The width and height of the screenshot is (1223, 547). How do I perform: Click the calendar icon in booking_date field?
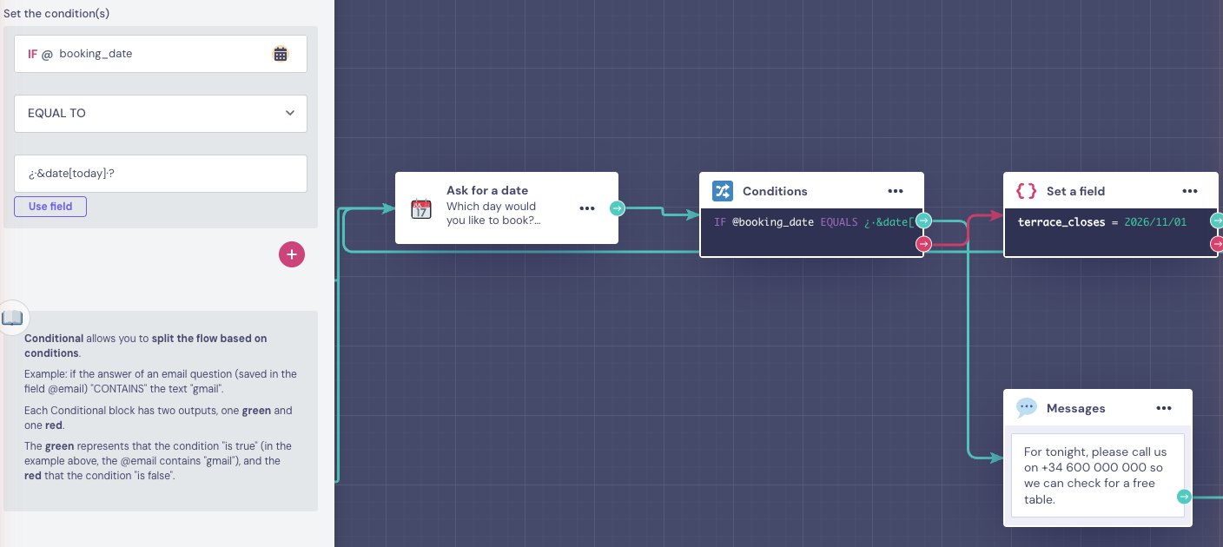(x=281, y=54)
